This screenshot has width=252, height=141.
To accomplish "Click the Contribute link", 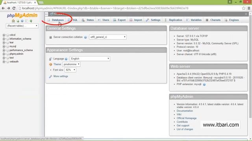I will point(182,122).
